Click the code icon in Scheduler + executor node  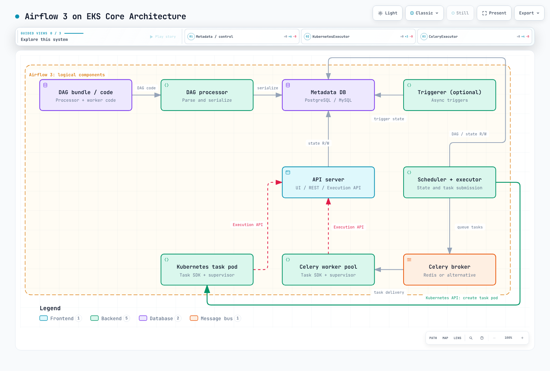pyautogui.click(x=409, y=172)
